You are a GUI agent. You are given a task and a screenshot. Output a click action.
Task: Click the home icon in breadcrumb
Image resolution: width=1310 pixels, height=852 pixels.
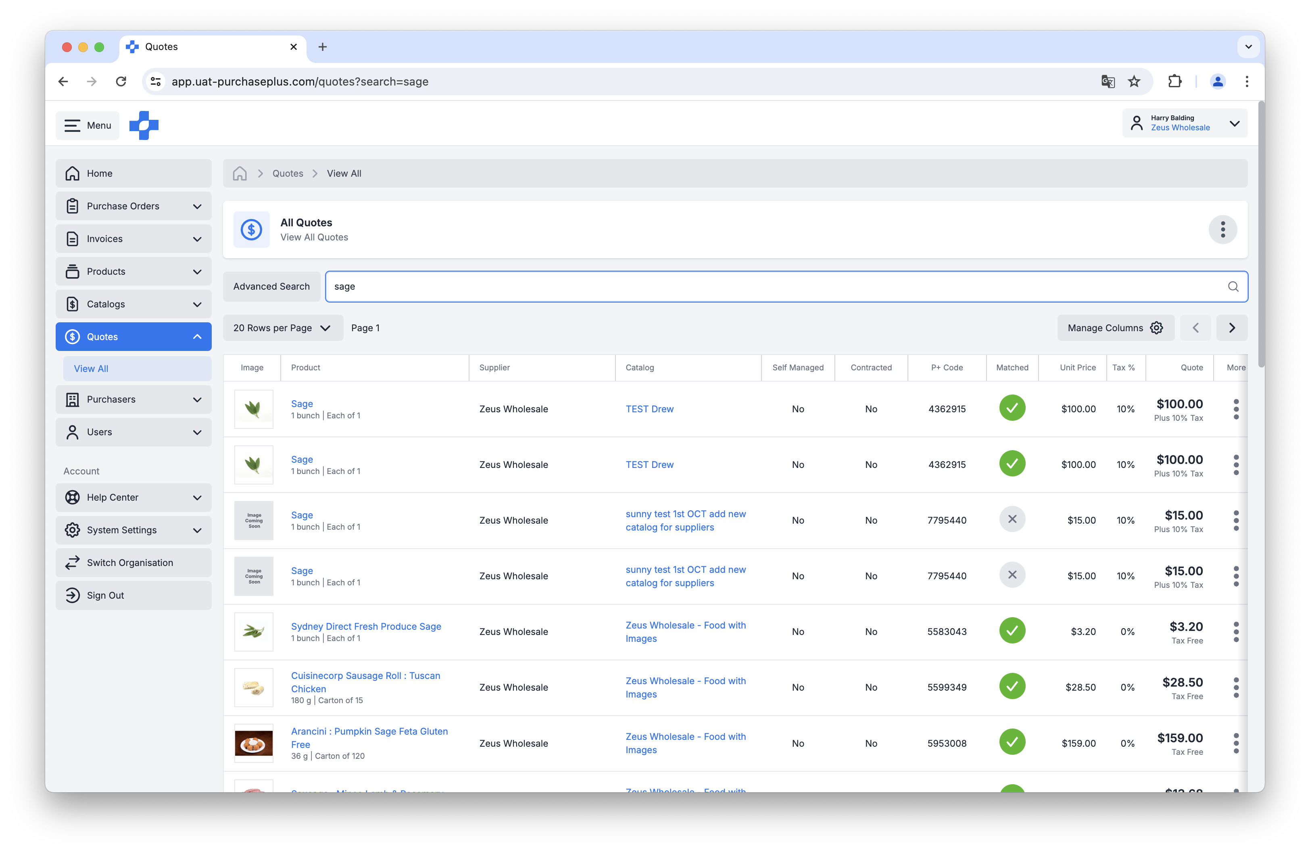[240, 173]
